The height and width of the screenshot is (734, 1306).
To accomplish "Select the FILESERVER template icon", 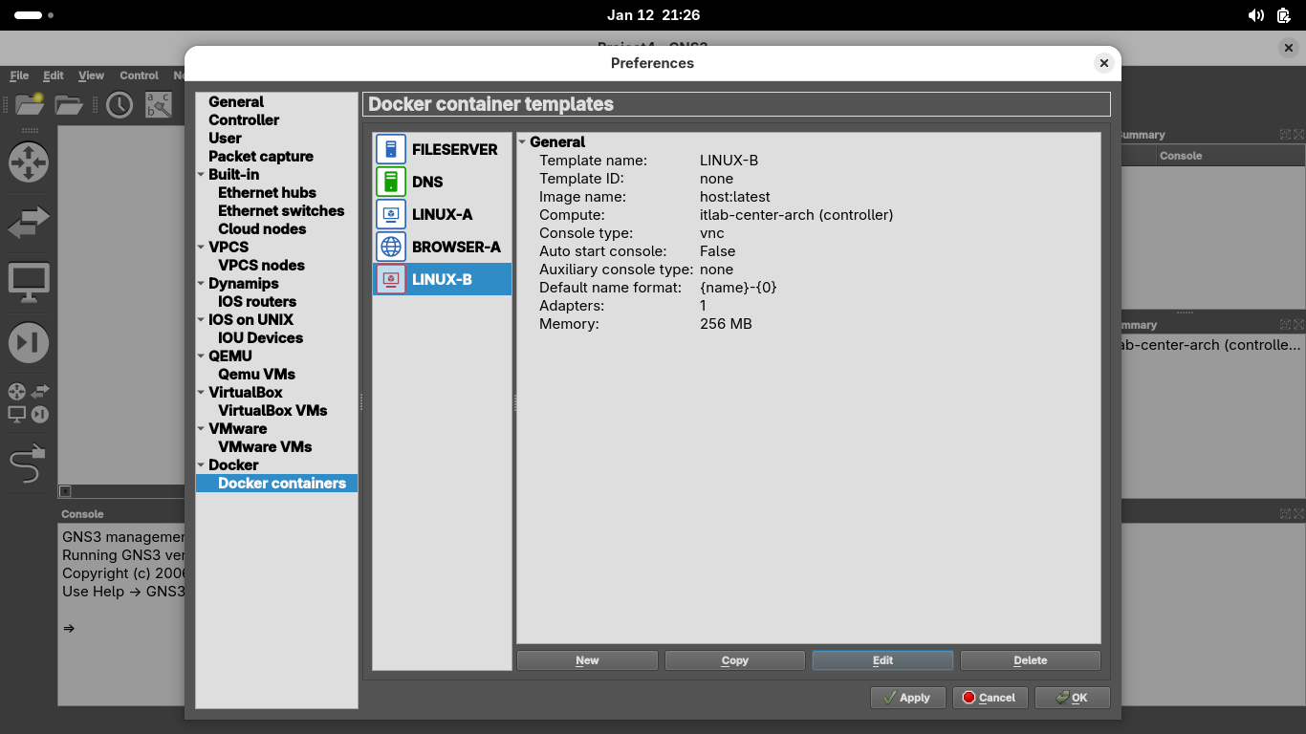I will pos(391,149).
